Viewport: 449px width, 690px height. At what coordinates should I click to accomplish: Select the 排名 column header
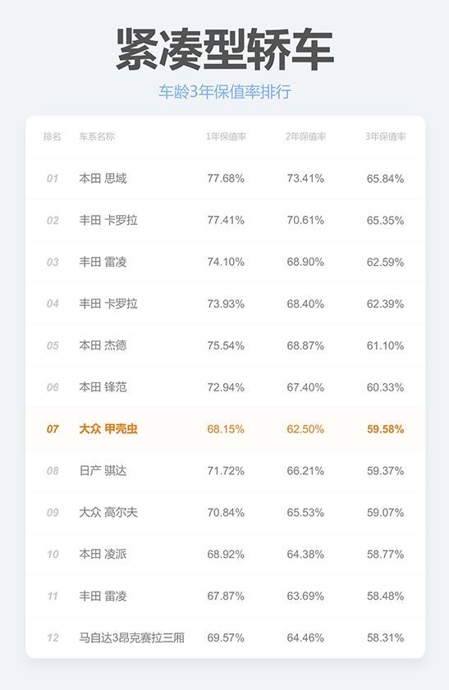pyautogui.click(x=52, y=136)
